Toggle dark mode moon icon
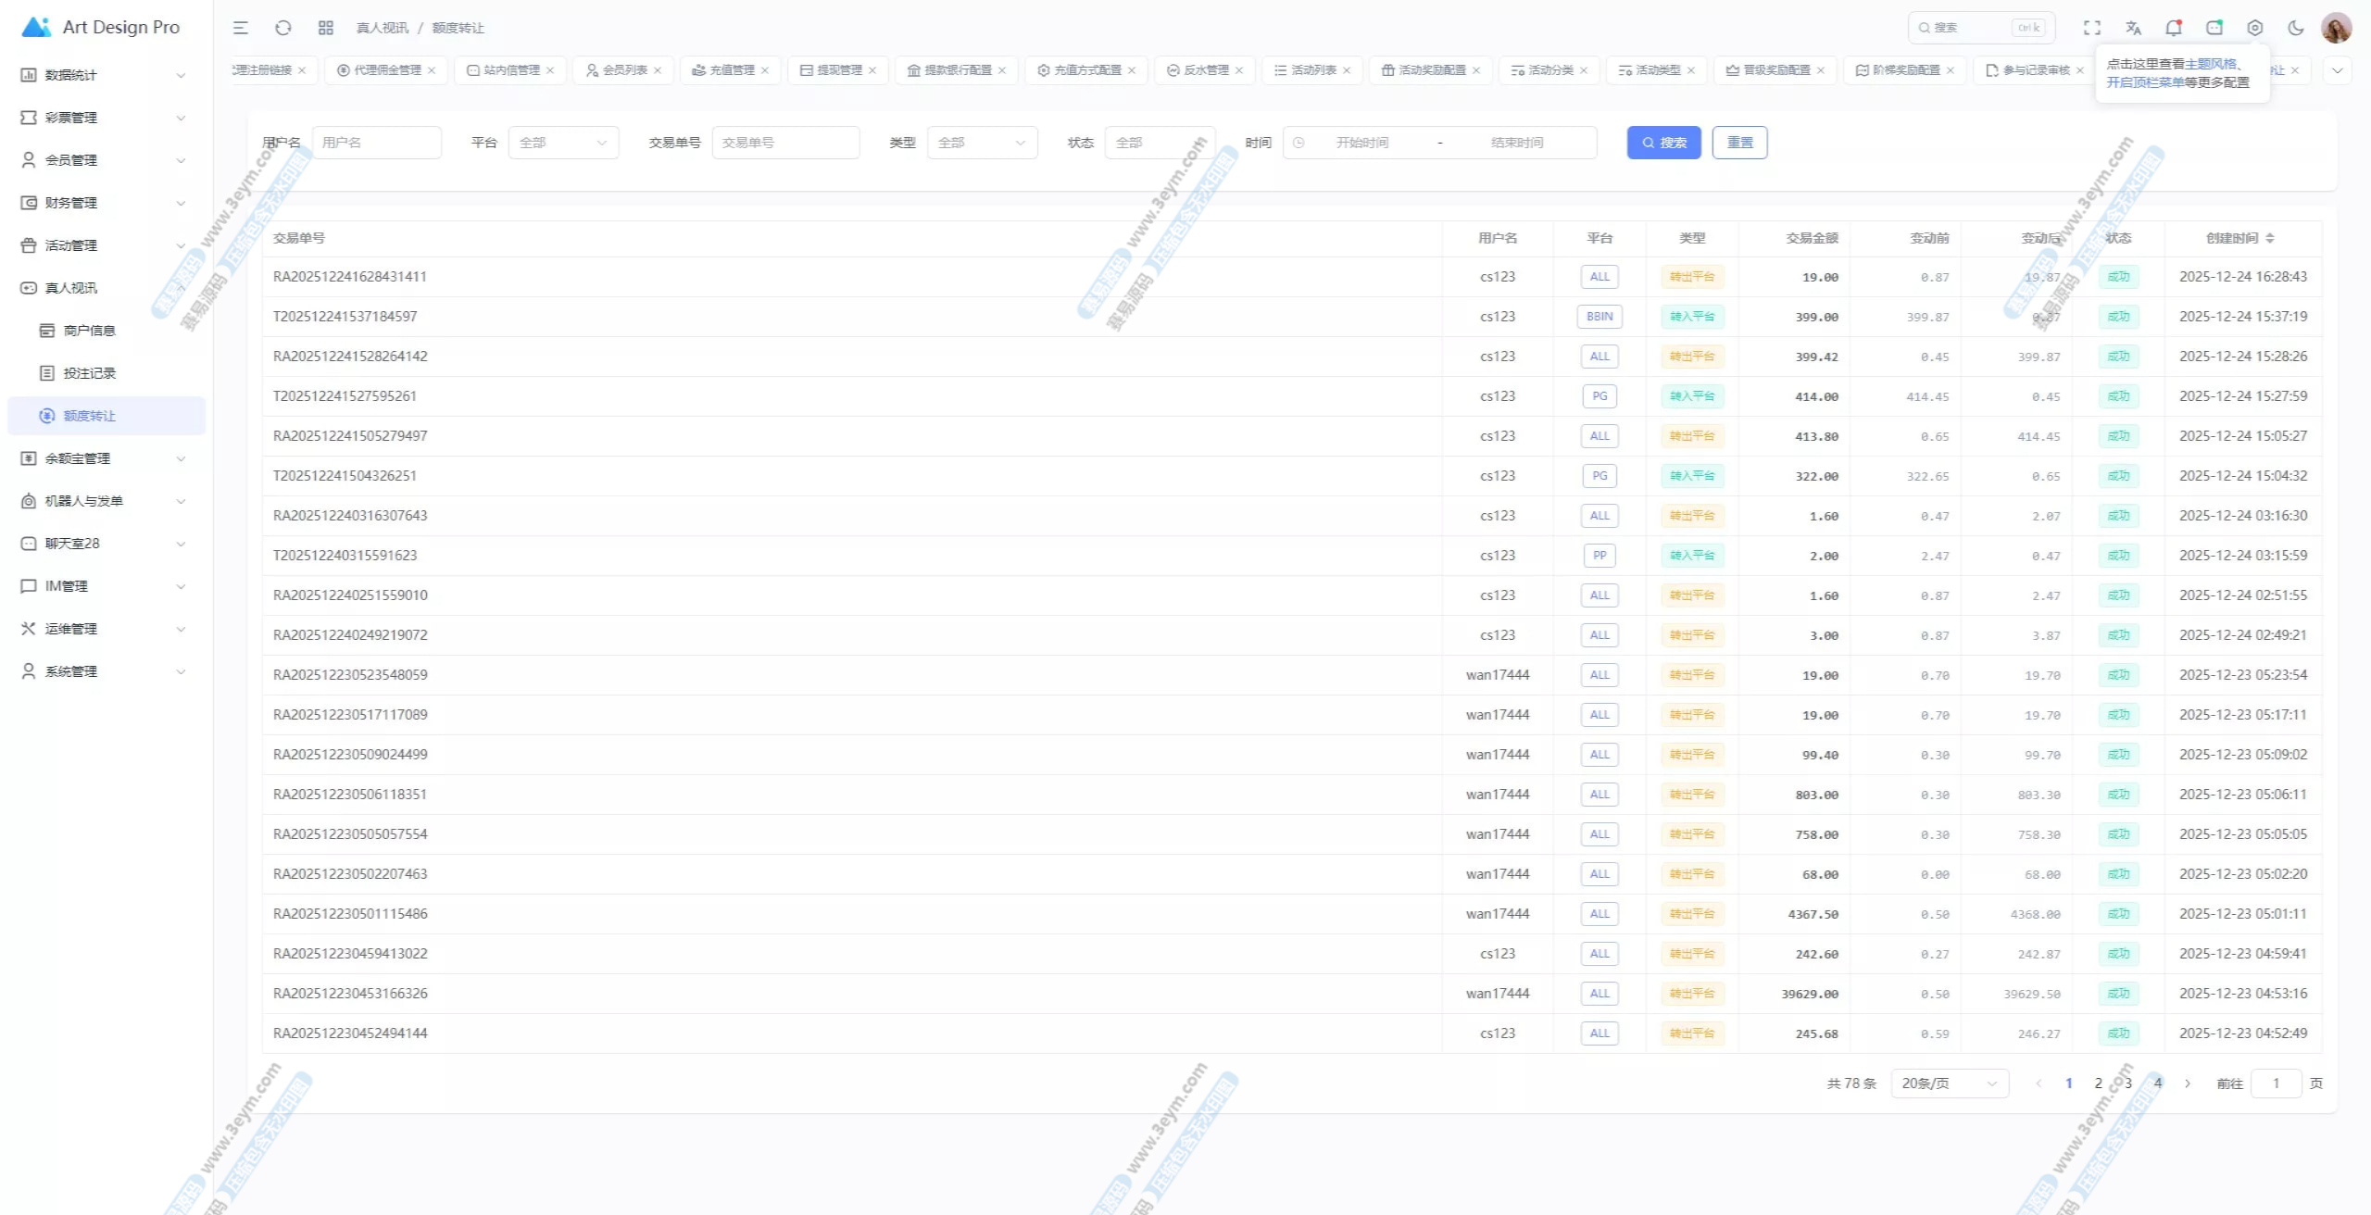 click(2295, 28)
